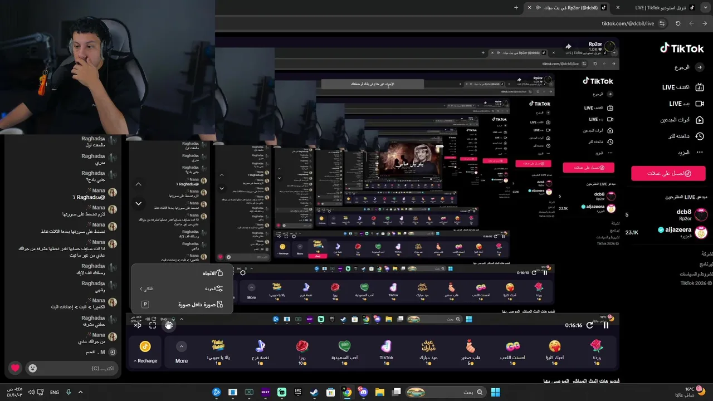The height and width of the screenshot is (401, 713).
Task: Open File Explorer from the taskbar
Action: 380,392
